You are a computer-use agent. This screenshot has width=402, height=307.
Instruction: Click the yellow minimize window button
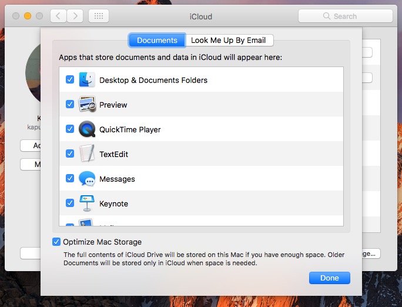coord(28,16)
